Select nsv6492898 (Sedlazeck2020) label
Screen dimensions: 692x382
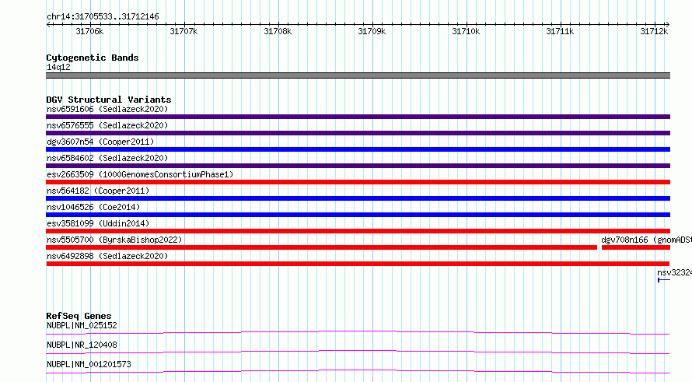click(107, 256)
